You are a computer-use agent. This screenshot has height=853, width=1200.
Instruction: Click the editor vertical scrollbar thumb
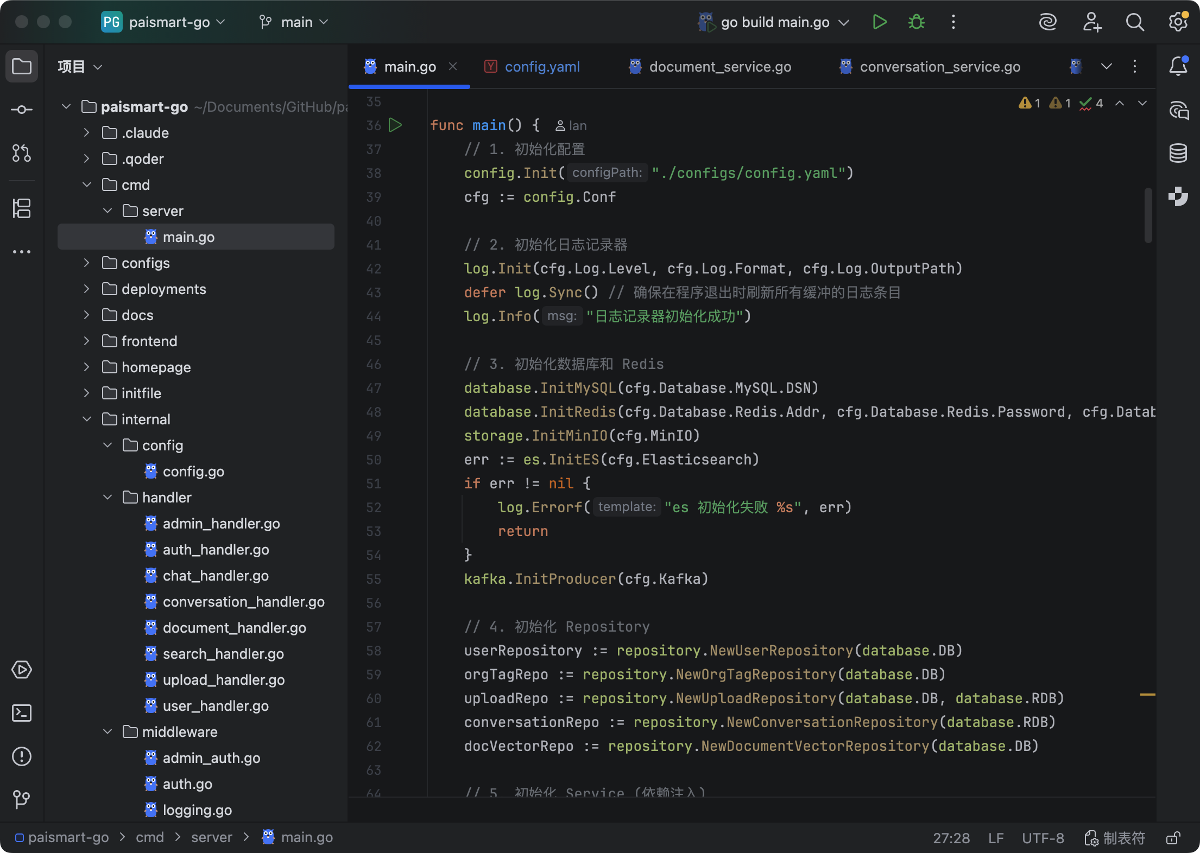coord(1148,215)
